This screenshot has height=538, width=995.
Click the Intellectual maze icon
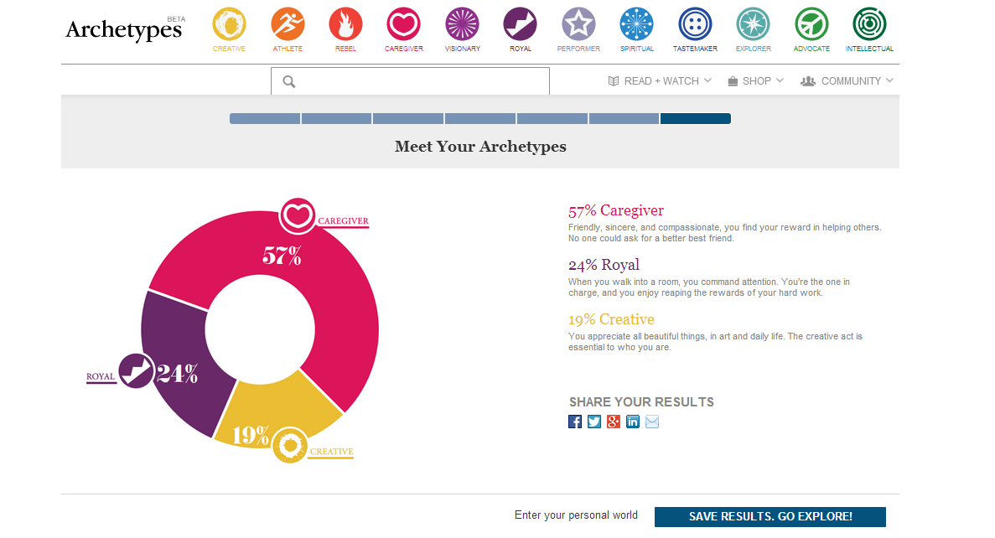(869, 24)
